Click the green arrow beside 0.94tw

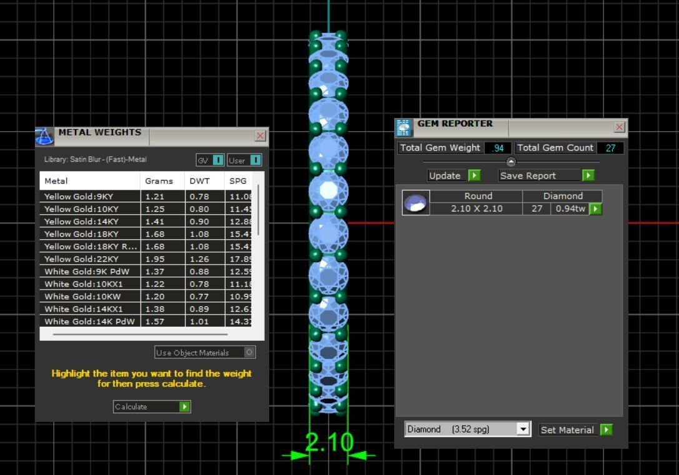click(595, 209)
